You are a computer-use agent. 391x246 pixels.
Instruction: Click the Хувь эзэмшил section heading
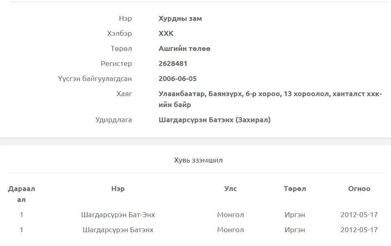198,160
